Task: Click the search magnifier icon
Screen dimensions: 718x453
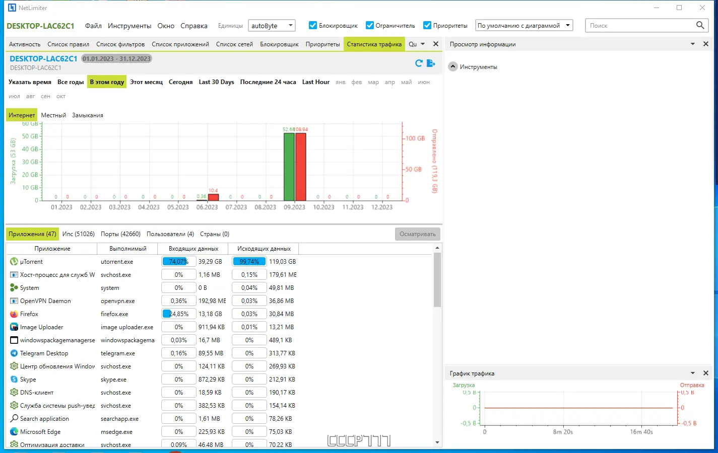Action: pyautogui.click(x=700, y=25)
